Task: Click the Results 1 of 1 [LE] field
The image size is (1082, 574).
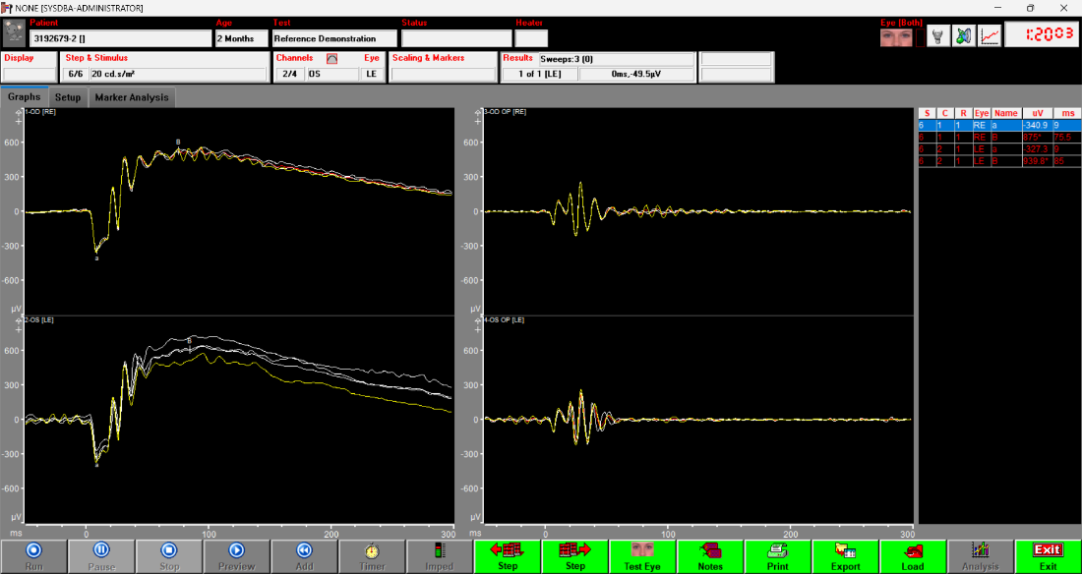Action: (x=540, y=75)
